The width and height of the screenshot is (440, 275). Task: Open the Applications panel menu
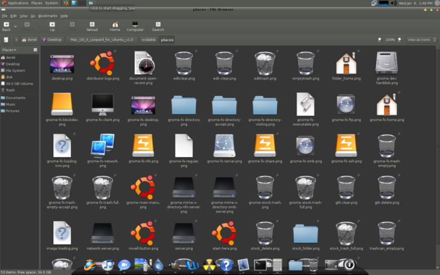point(15,3)
